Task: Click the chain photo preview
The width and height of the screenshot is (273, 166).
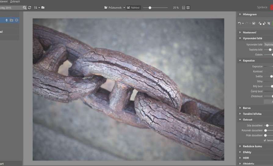Action: (128, 89)
